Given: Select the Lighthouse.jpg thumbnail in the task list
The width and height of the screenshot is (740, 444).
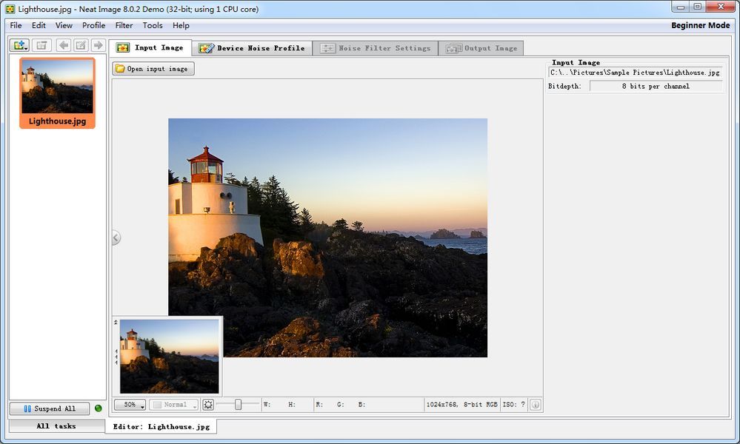Looking at the screenshot, I should tap(57, 93).
